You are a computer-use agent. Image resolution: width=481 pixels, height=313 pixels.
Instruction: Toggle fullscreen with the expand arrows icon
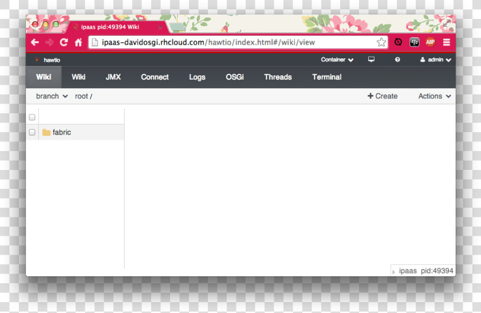(447, 23)
